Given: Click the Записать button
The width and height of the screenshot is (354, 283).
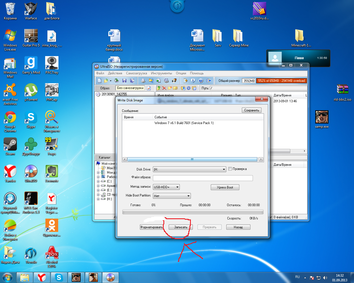Looking at the screenshot, I should click(x=181, y=227).
